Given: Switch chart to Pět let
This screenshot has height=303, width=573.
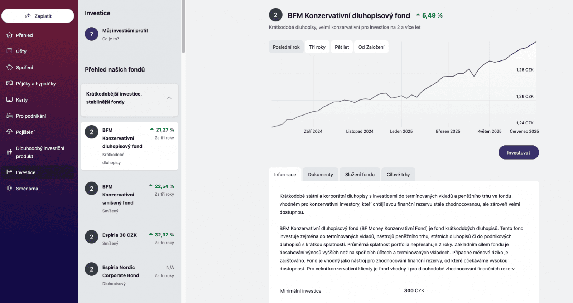Looking at the screenshot, I should coord(342,47).
